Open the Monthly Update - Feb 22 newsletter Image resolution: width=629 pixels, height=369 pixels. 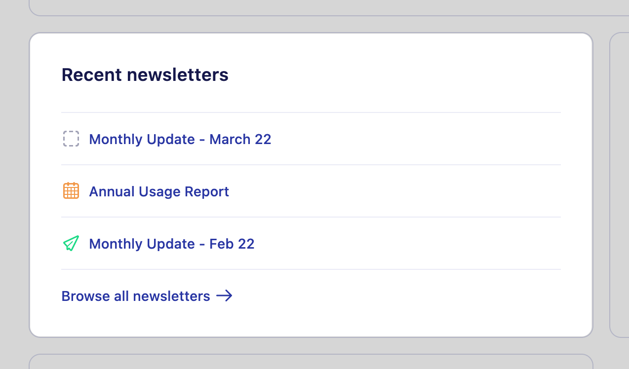point(171,244)
